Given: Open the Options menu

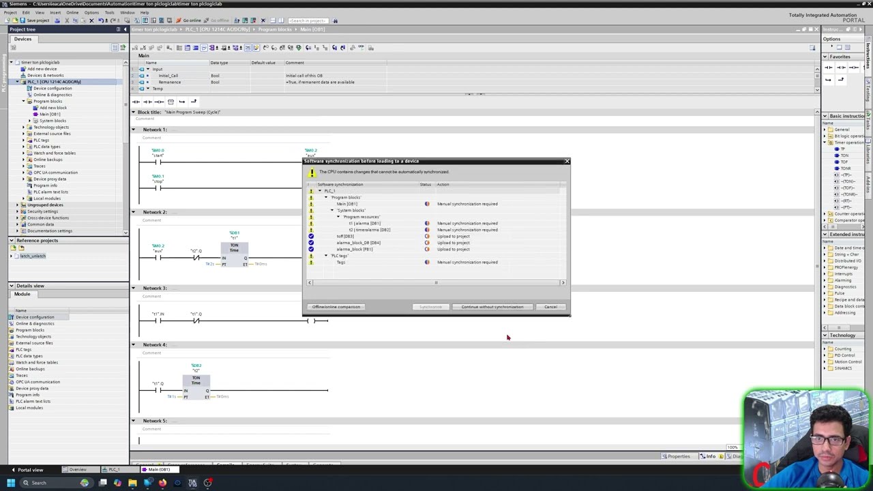Looking at the screenshot, I should (91, 12).
